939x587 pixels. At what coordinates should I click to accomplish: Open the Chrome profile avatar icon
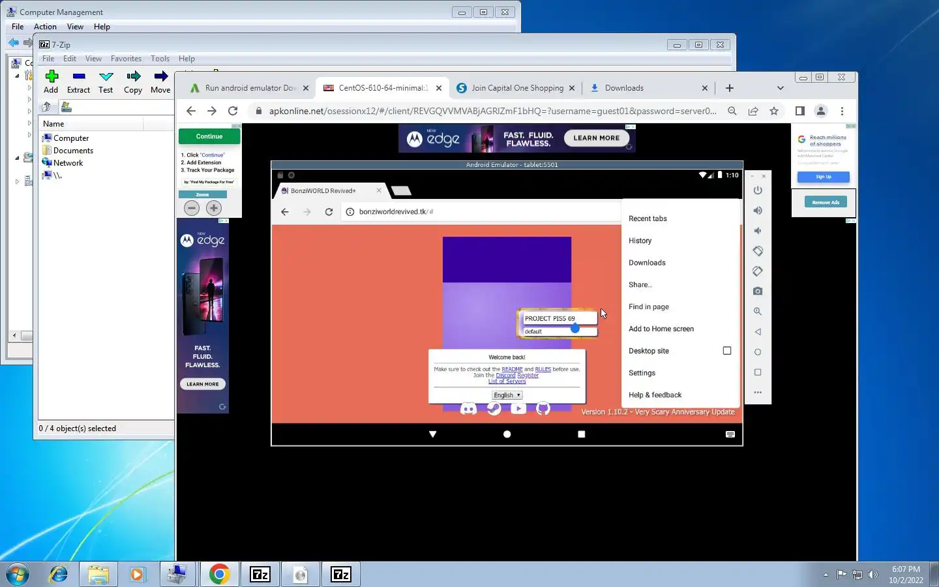coord(821,111)
